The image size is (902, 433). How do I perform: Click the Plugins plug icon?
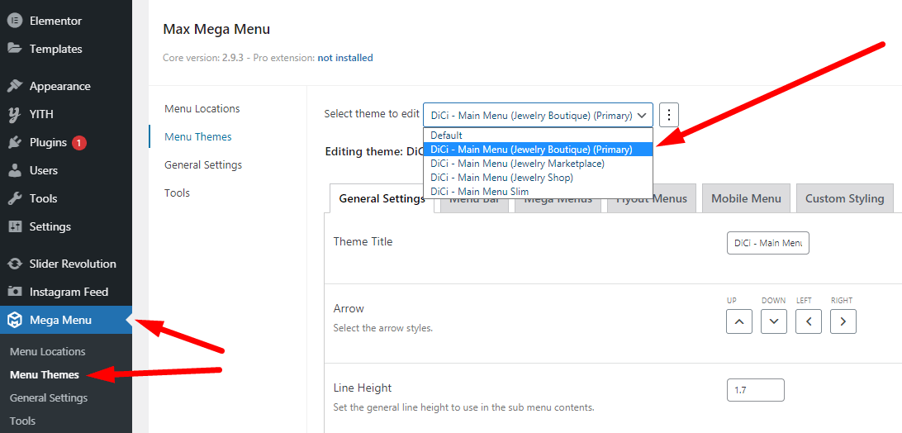point(14,143)
